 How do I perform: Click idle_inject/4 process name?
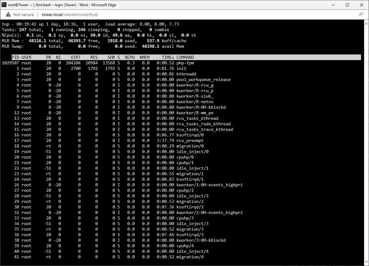tap(193, 251)
